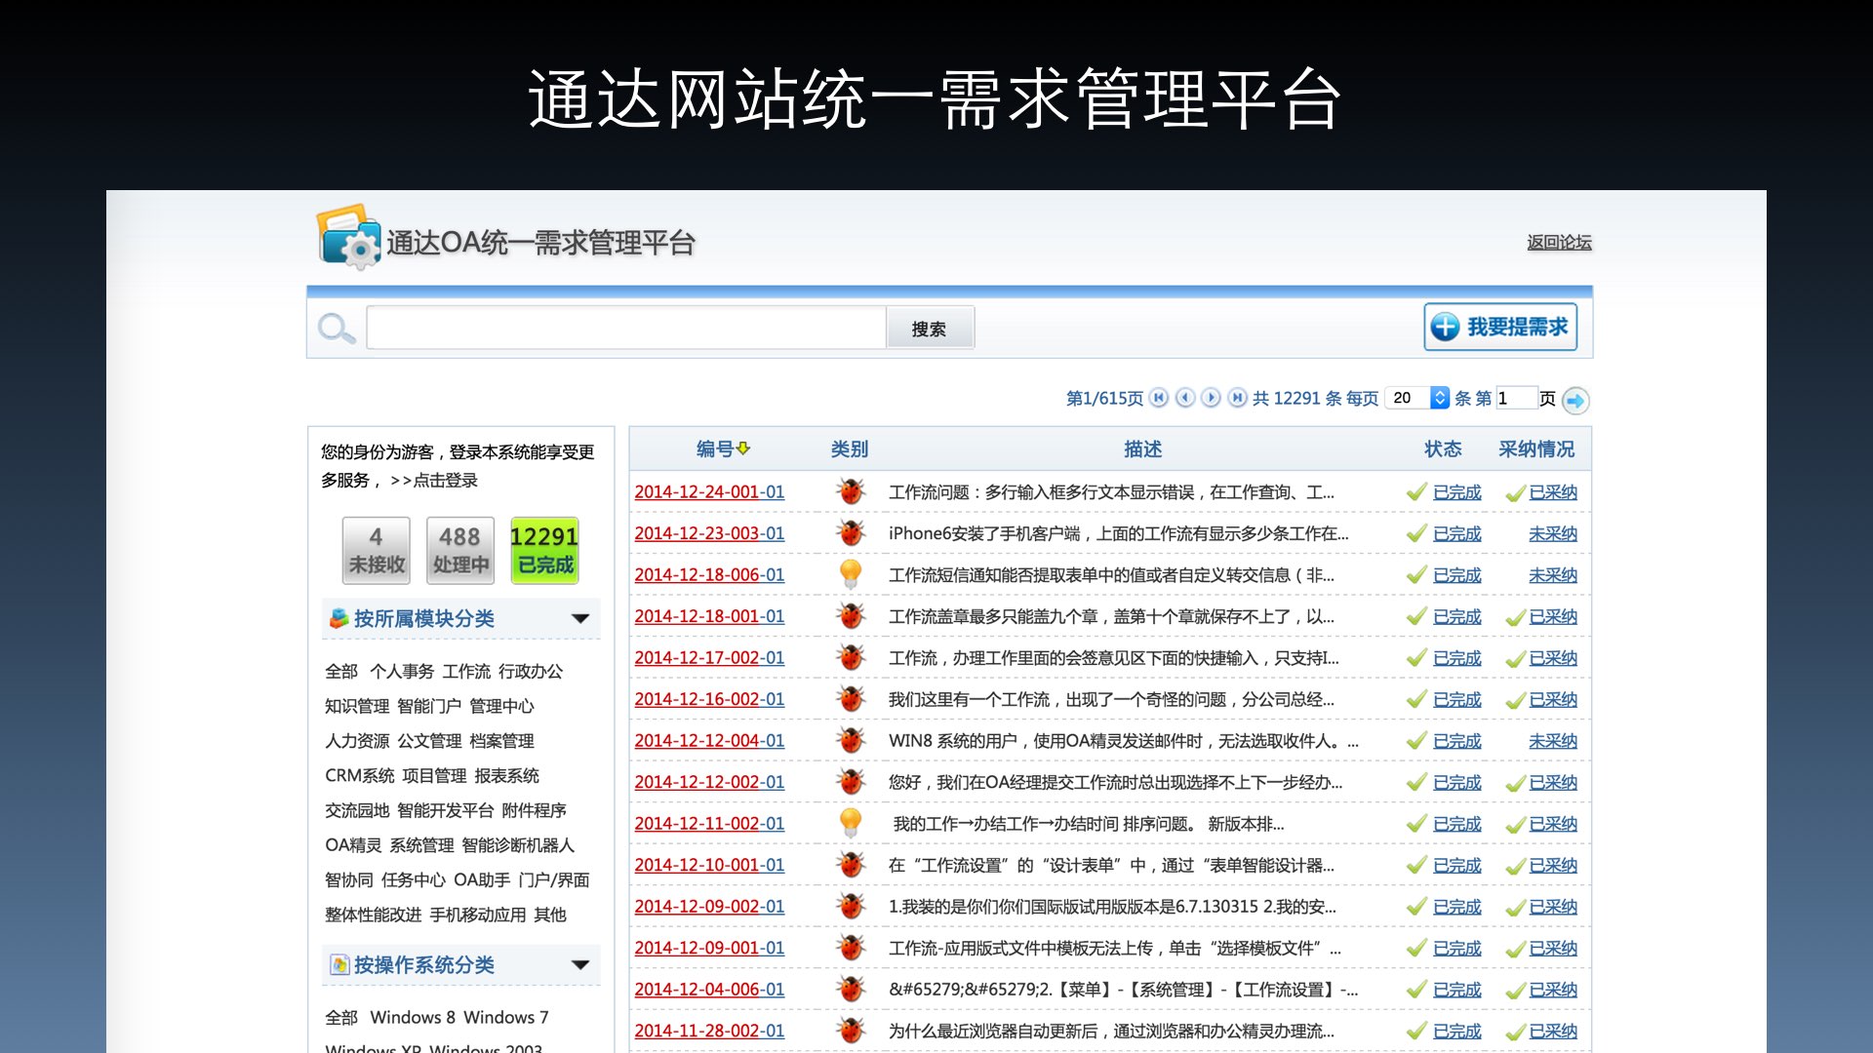Click lightbulb icon in row 2014-12-11-002-01
The image size is (1873, 1053).
(851, 823)
